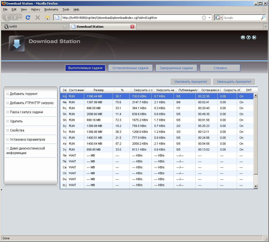The width and height of the screenshot is (269, 242).
Task: Select the Завершенные задачи tab
Action: (176, 68)
